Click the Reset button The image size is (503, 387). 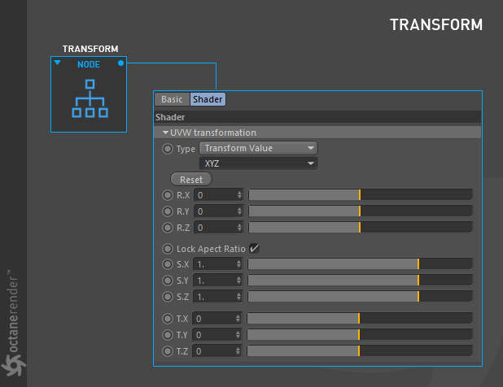click(x=191, y=180)
